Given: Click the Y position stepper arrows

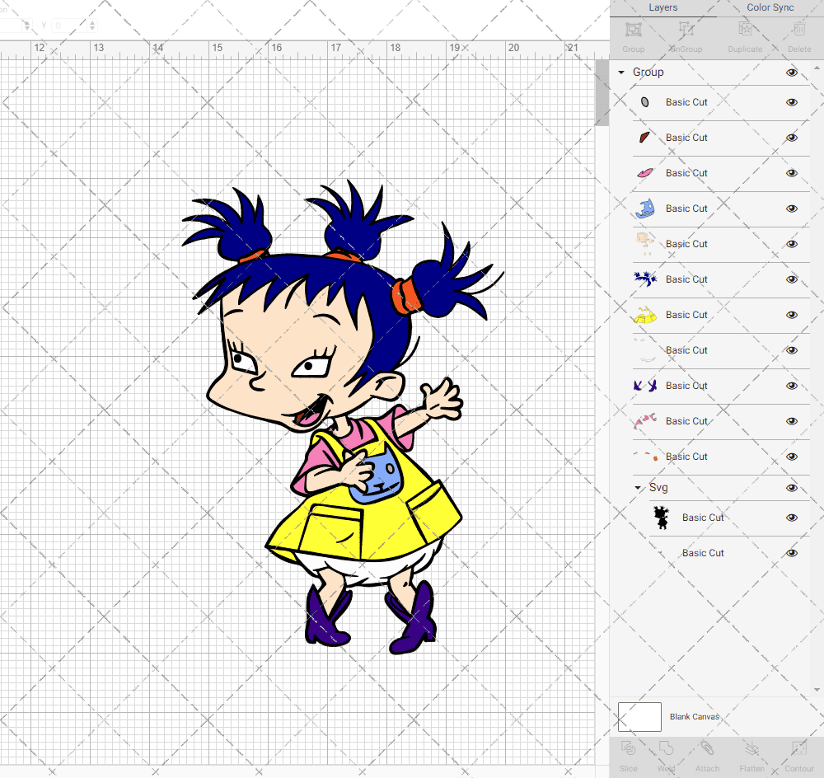Looking at the screenshot, I should tap(92, 26).
